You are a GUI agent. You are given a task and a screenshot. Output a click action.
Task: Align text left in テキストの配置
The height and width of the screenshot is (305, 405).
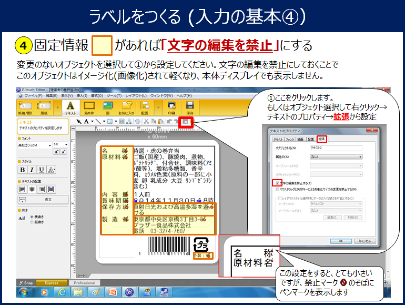pos(23,189)
